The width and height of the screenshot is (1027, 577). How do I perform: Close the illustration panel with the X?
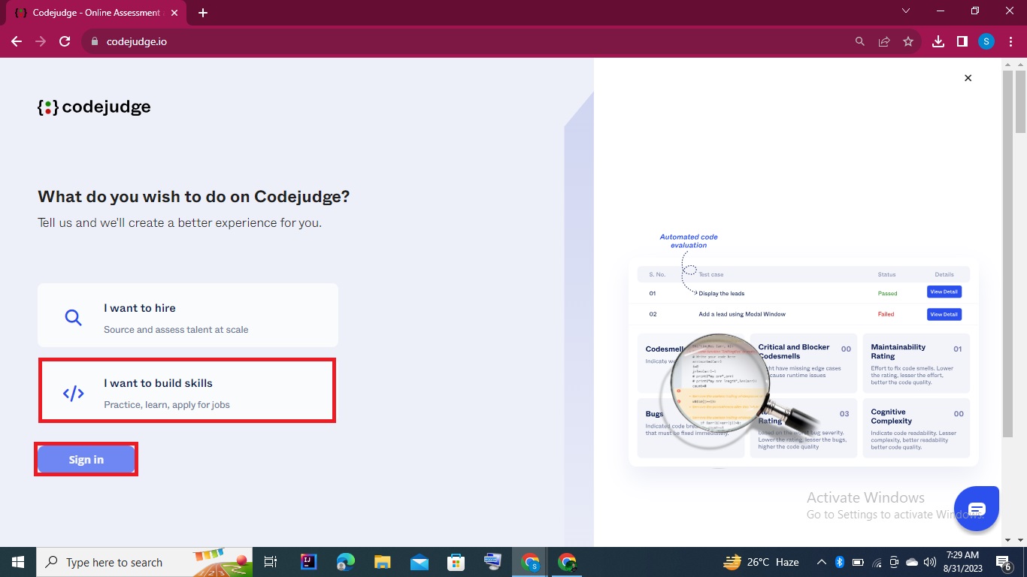click(968, 78)
